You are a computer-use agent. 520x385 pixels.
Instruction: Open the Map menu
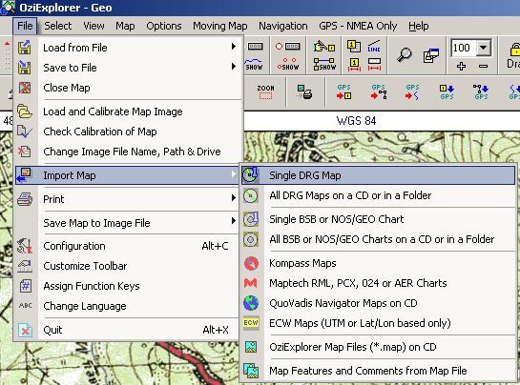(125, 26)
